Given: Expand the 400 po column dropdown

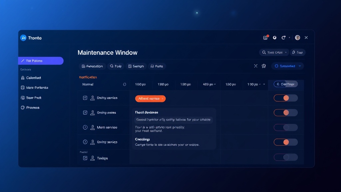Looking at the screenshot, I should [x=209, y=84].
